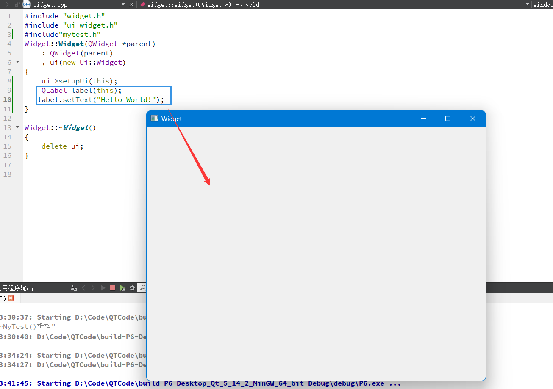This screenshot has width=553, height=389.
Task: Click the text #include "widget.h"
Action: pos(65,16)
